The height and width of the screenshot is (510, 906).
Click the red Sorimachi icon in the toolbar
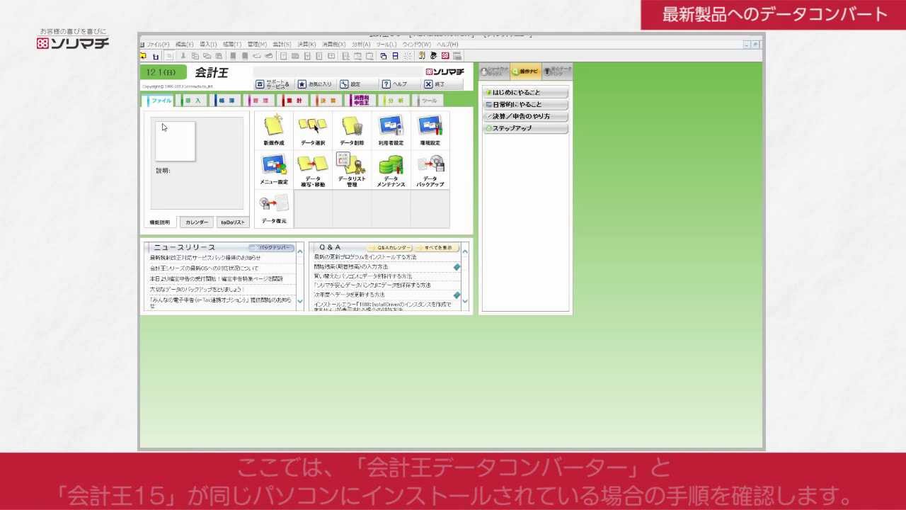coord(445,55)
